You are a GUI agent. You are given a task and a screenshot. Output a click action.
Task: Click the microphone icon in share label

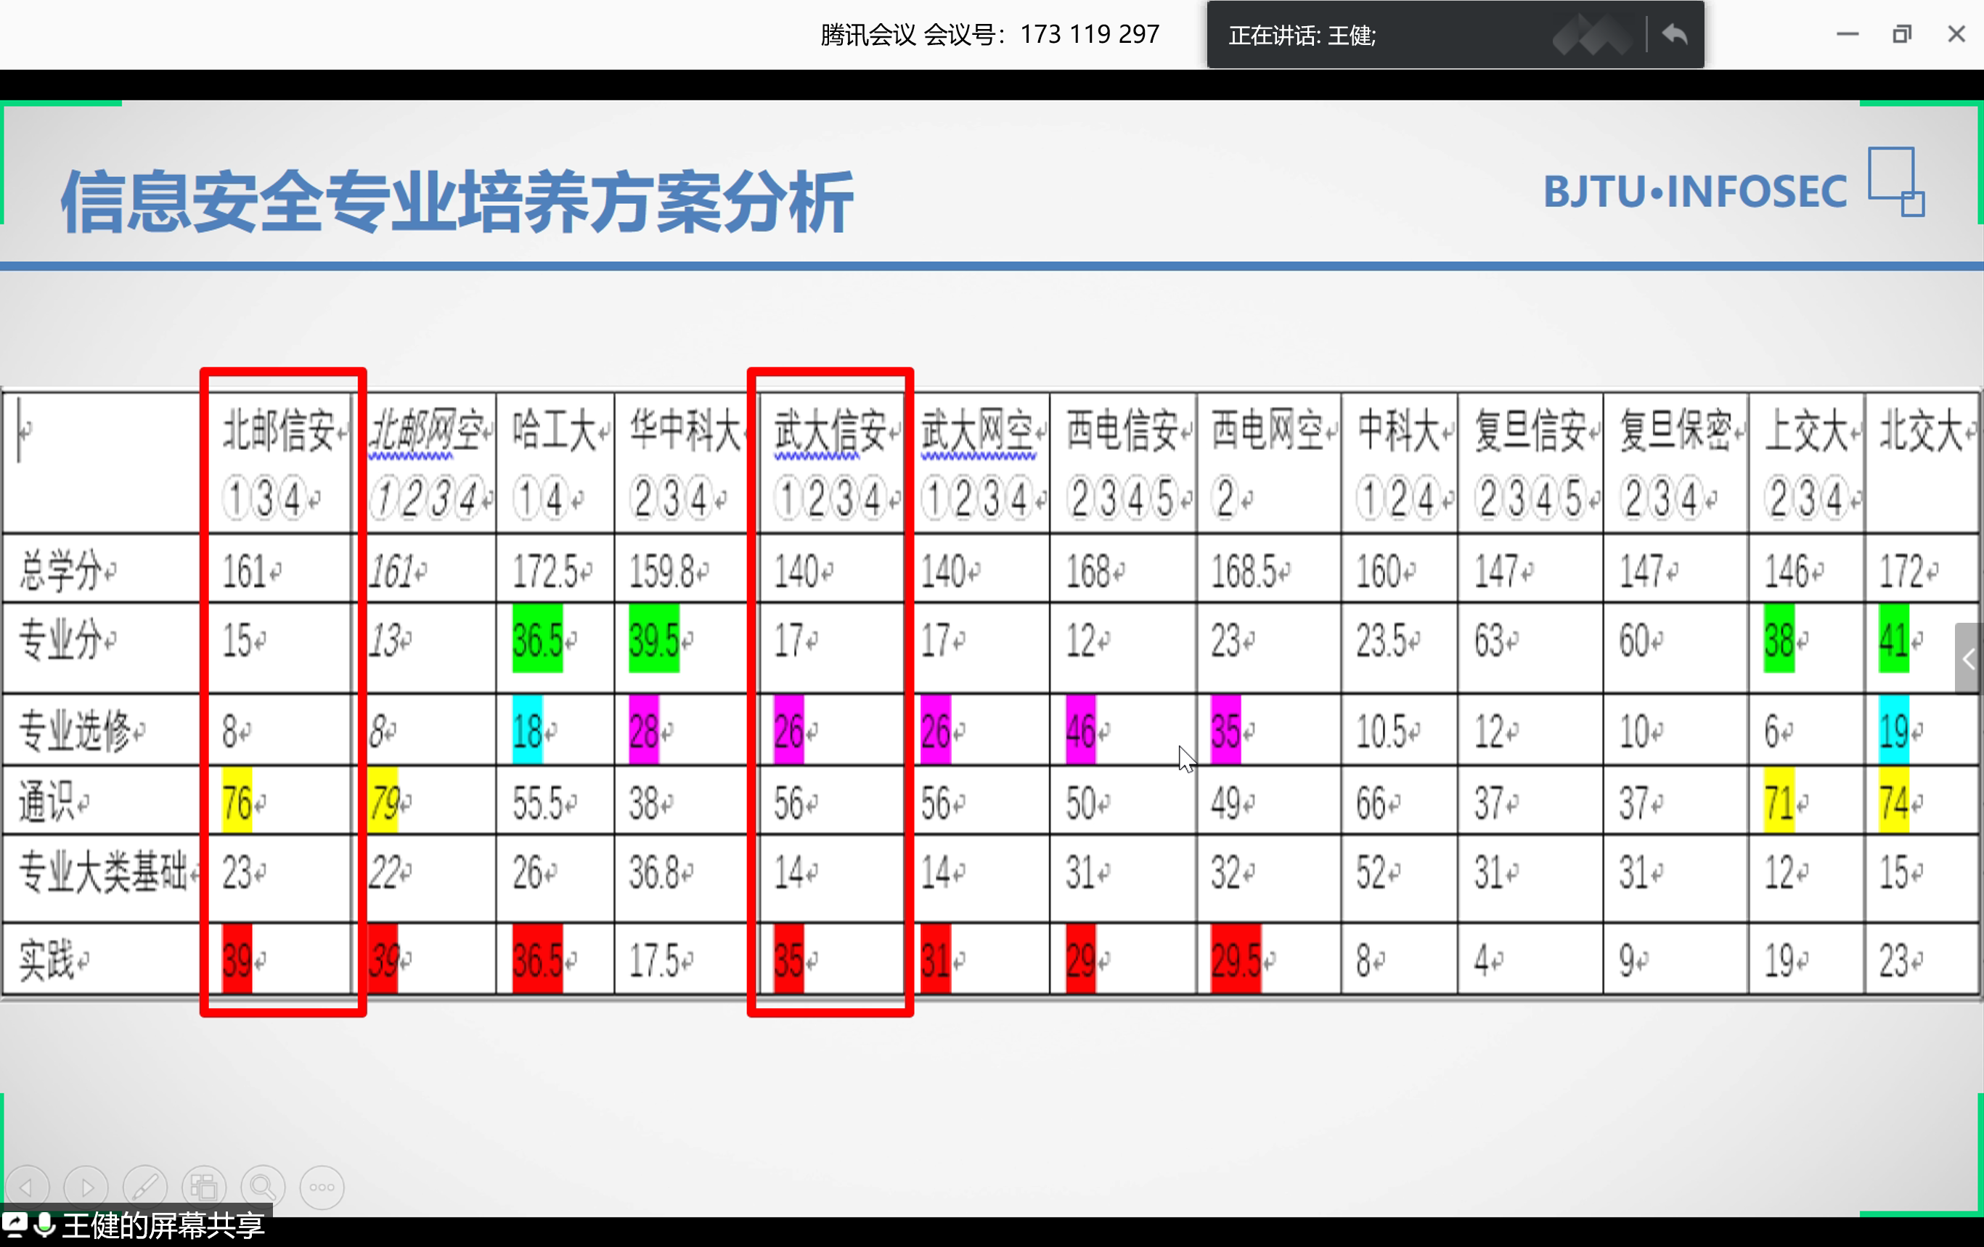coord(44,1224)
